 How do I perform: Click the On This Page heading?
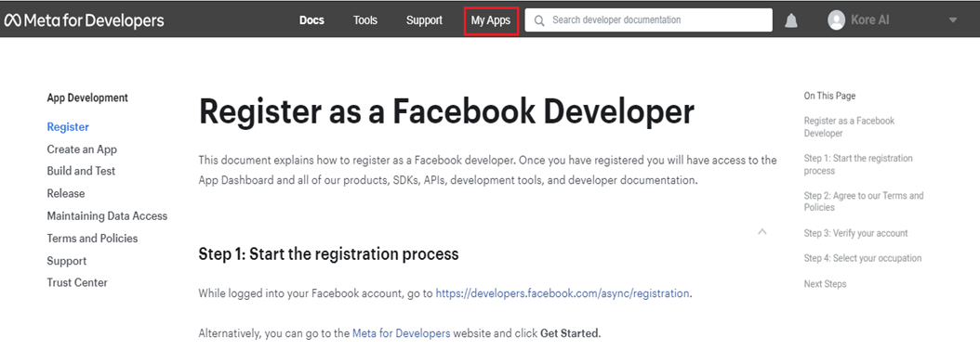click(x=829, y=96)
